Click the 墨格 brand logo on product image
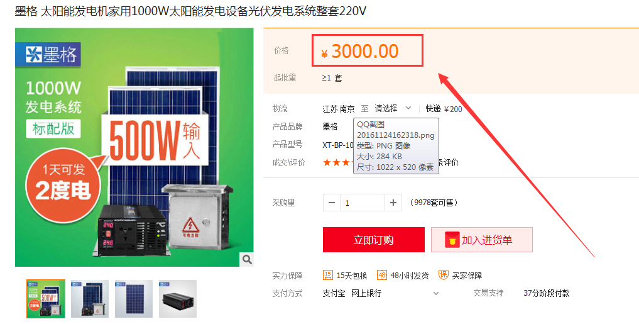Viewport: 639px width, 324px height. [48, 54]
